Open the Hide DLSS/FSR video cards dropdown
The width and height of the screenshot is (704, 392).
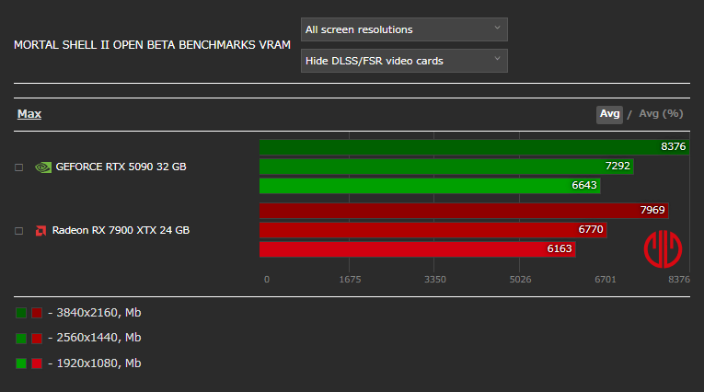coord(404,61)
